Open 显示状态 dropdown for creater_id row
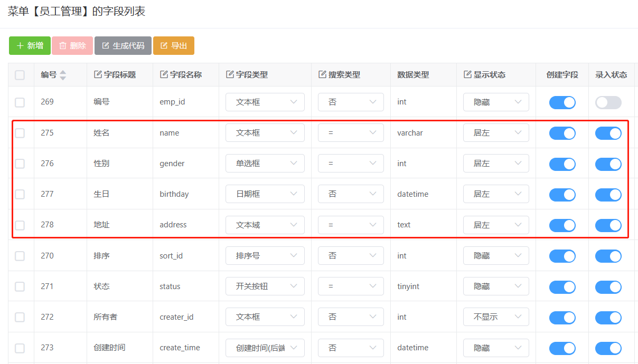638x364 pixels. [x=496, y=317]
